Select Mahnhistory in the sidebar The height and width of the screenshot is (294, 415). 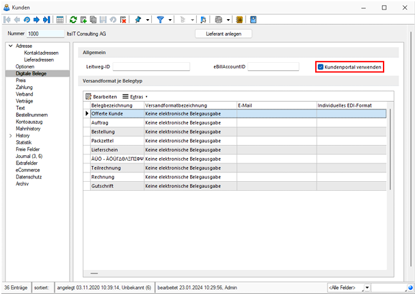point(28,129)
